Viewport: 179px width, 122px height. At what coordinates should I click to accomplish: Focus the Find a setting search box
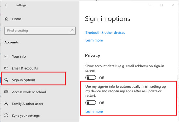point(40,30)
